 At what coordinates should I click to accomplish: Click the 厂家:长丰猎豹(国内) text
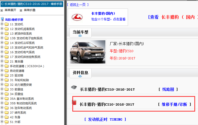pos(127,44)
